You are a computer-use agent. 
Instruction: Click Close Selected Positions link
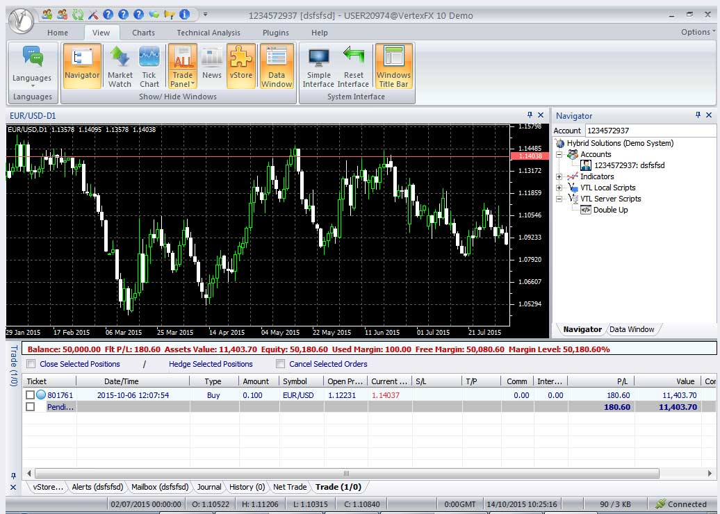80,364
